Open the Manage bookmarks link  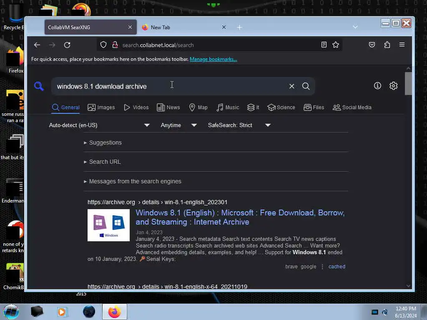[x=213, y=59]
